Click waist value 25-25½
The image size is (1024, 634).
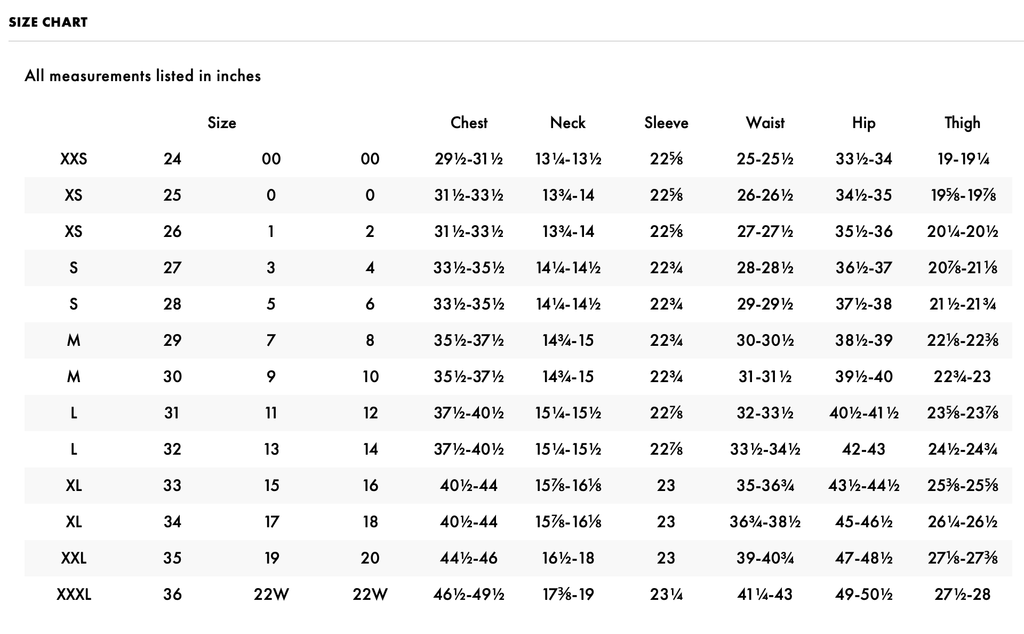[765, 159]
